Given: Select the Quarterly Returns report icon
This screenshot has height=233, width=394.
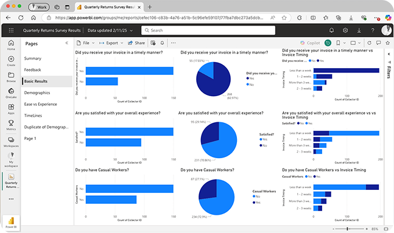Looking at the screenshot, I should coord(11,181).
